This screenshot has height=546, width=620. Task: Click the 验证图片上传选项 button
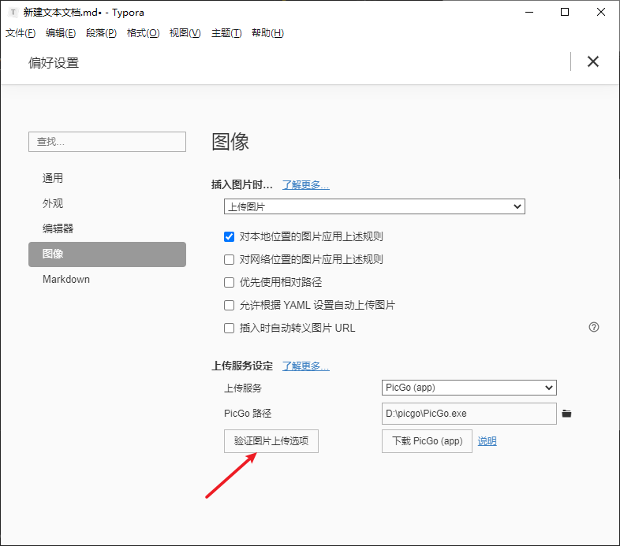pos(271,441)
